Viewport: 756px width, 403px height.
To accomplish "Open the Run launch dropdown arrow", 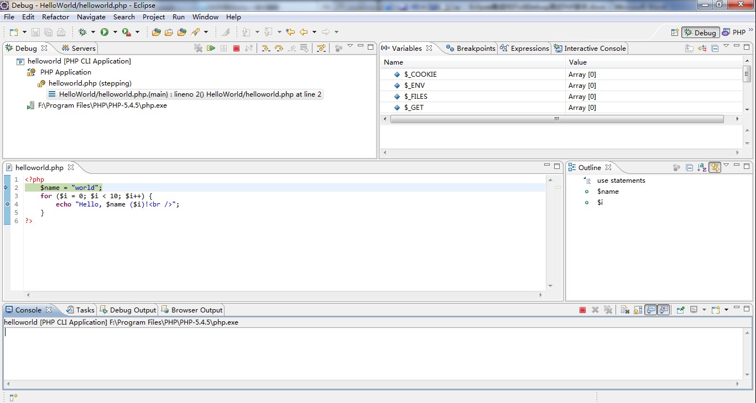I will point(115,33).
